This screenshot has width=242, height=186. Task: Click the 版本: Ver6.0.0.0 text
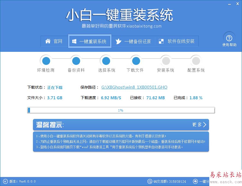click(23, 181)
